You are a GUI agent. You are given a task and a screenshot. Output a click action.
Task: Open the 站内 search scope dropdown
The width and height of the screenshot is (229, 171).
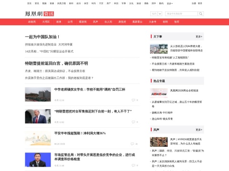(156, 14)
